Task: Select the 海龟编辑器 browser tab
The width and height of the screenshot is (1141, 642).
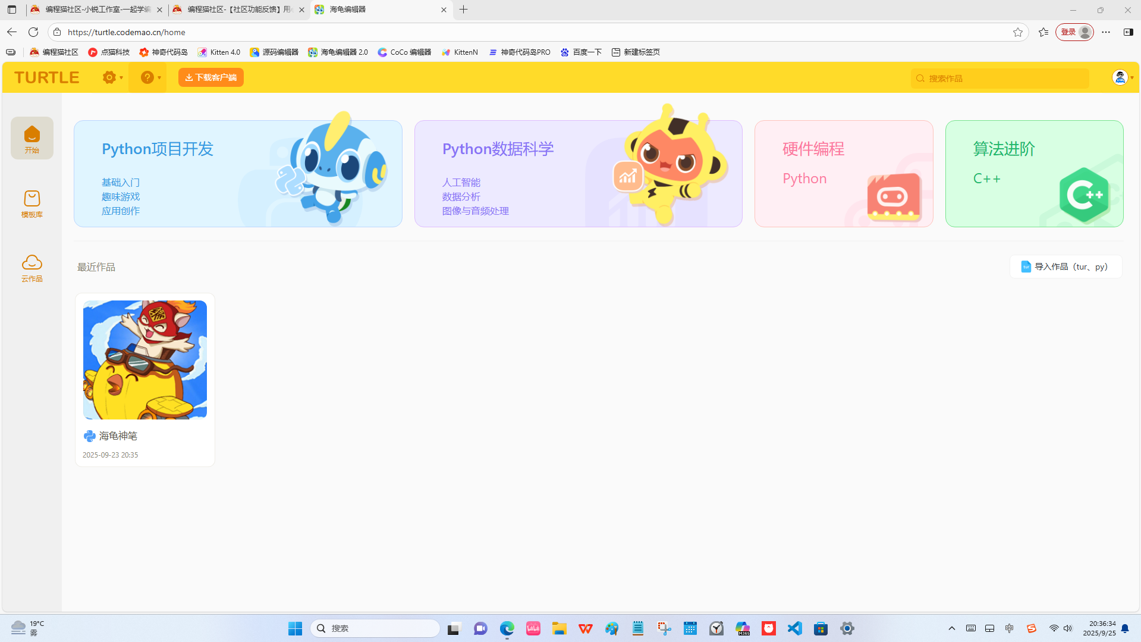Action: pyautogui.click(x=381, y=10)
